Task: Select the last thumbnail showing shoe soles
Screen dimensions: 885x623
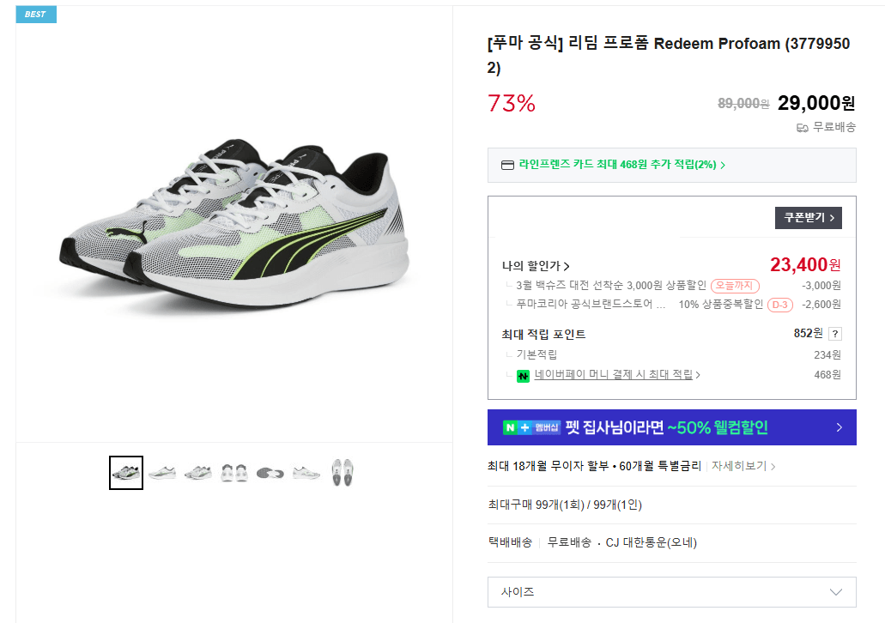Action: point(341,472)
